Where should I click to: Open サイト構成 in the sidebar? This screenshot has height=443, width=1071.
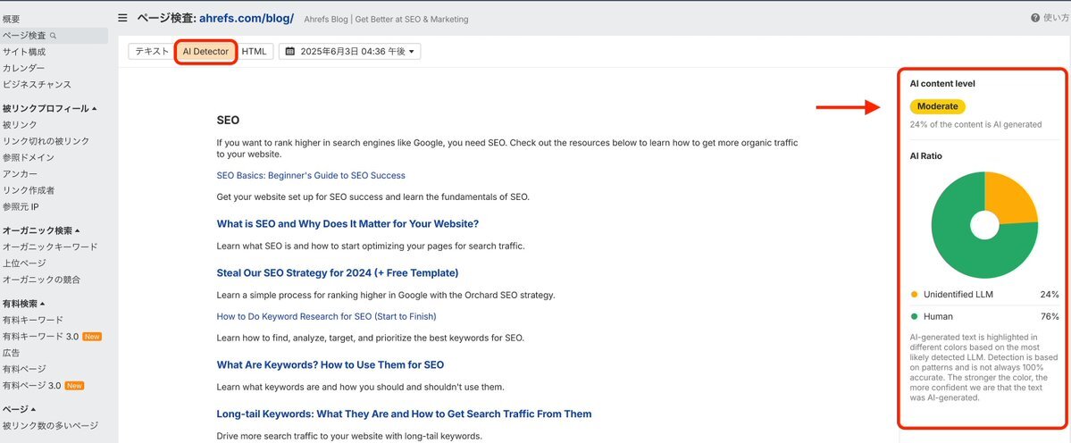[24, 52]
